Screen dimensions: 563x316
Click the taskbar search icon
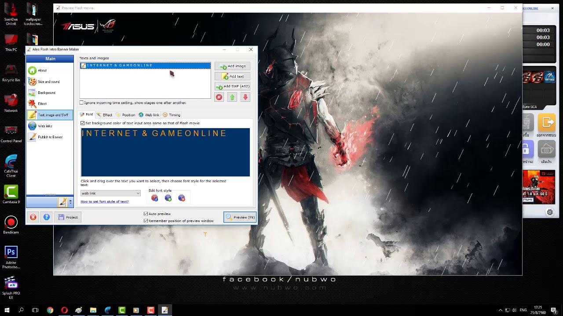point(21,310)
